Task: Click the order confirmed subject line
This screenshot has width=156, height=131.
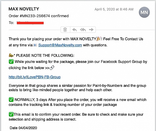Action: click(39, 16)
